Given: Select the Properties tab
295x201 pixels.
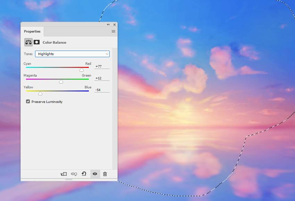Looking at the screenshot, I should 32,32.
